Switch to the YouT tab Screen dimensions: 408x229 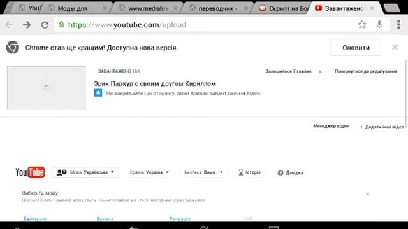tap(30, 8)
